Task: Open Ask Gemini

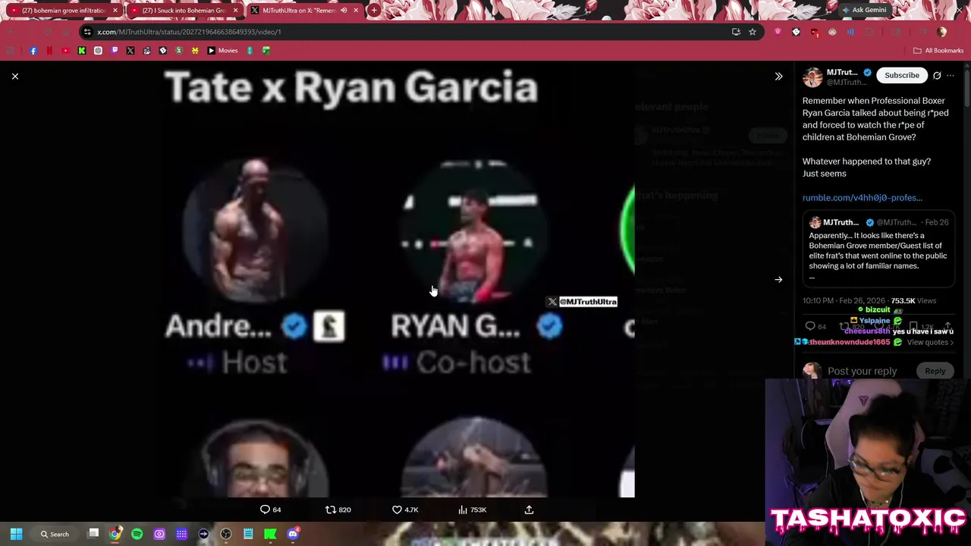Action: pyautogui.click(x=863, y=10)
